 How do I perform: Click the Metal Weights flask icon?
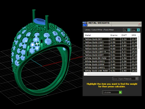pyautogui.click(x=85, y=24)
